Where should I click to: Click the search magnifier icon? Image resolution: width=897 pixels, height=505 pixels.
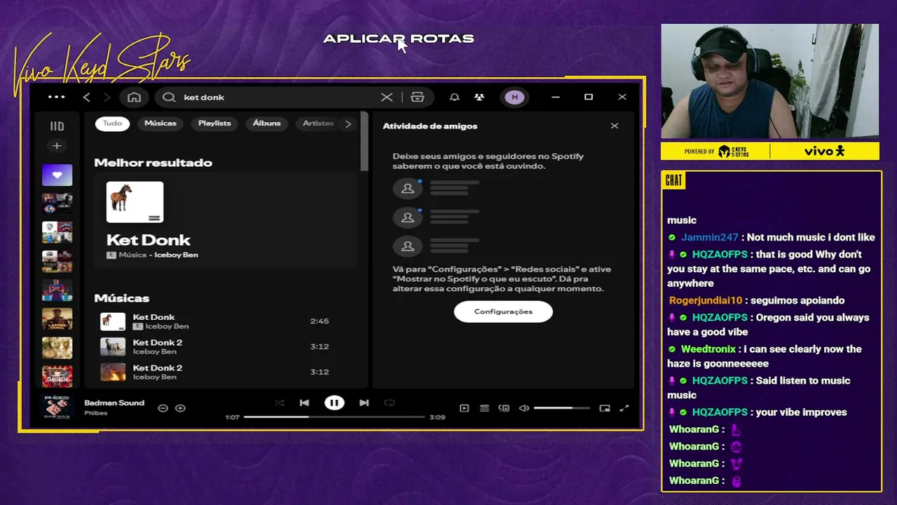click(169, 97)
